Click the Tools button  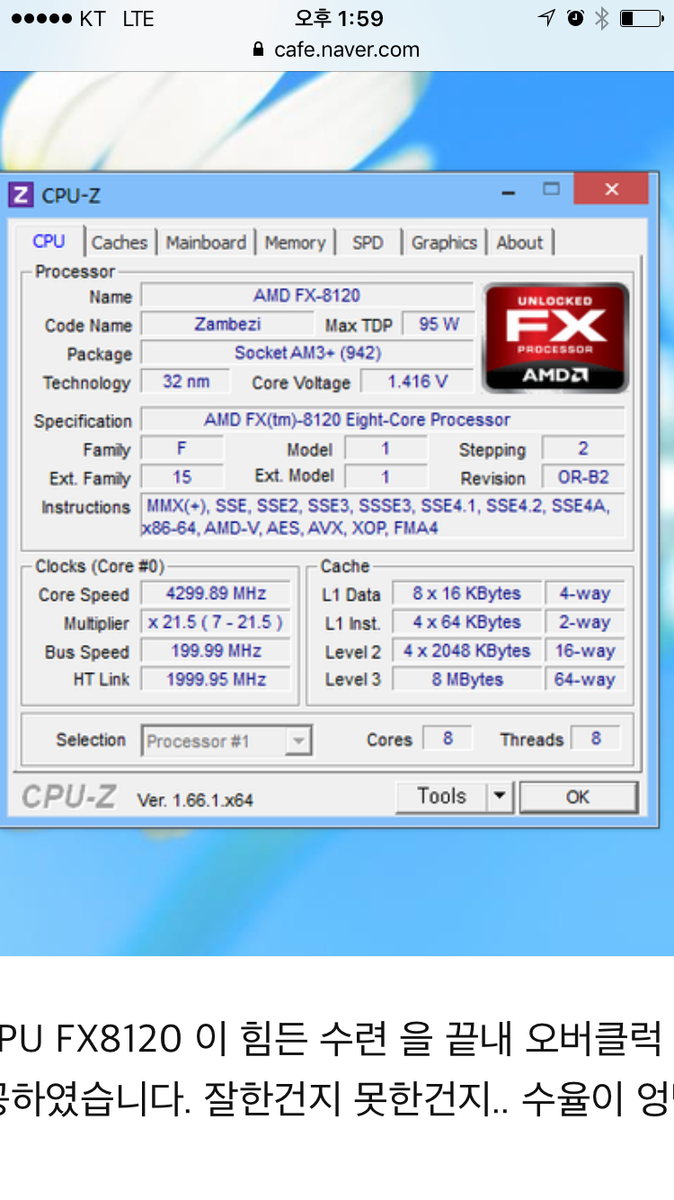point(441,797)
